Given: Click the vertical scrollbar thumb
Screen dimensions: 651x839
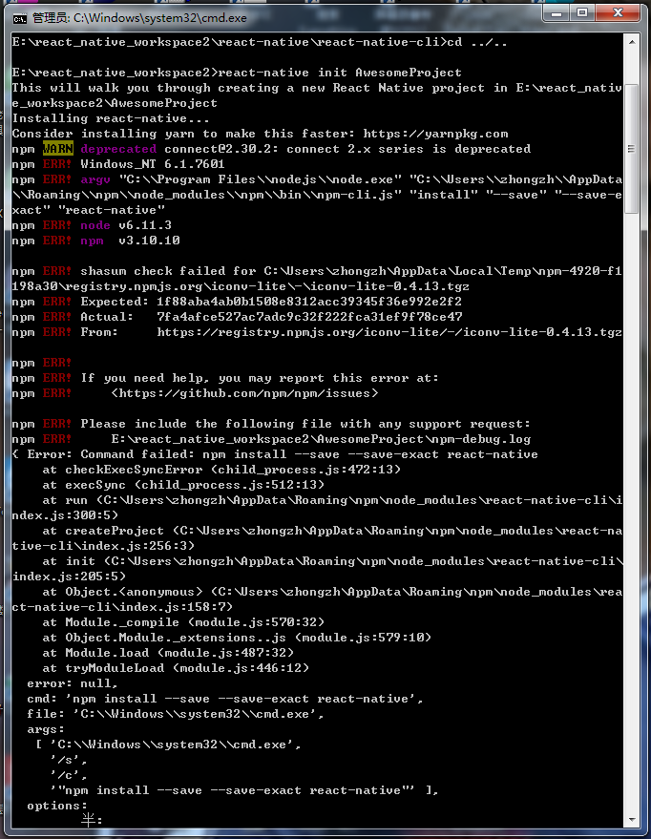Looking at the screenshot, I should [x=632, y=149].
